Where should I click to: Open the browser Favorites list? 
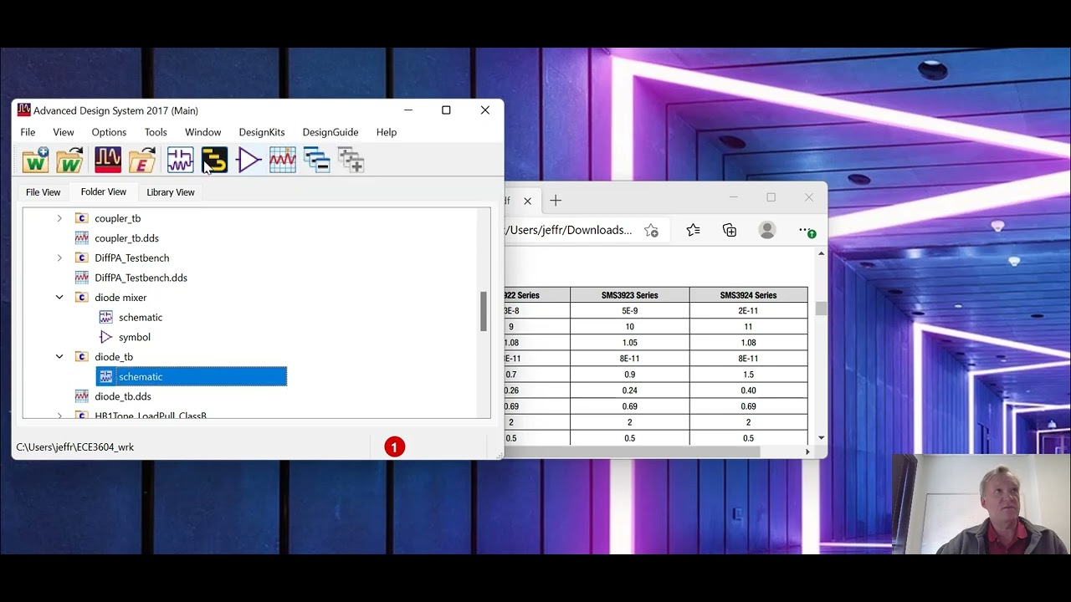[x=693, y=230]
